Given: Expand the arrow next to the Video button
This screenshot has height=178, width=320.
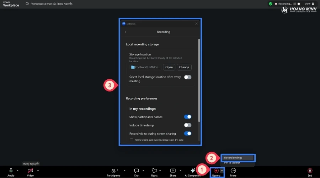Looking at the screenshot, I should 38,171.
